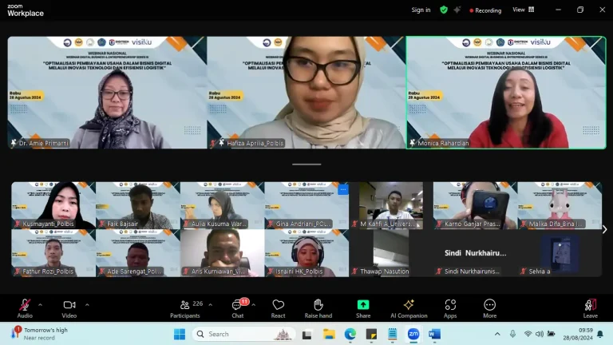Open Wi-Fi network settings
This screenshot has width=613, height=345.
pyautogui.click(x=528, y=334)
